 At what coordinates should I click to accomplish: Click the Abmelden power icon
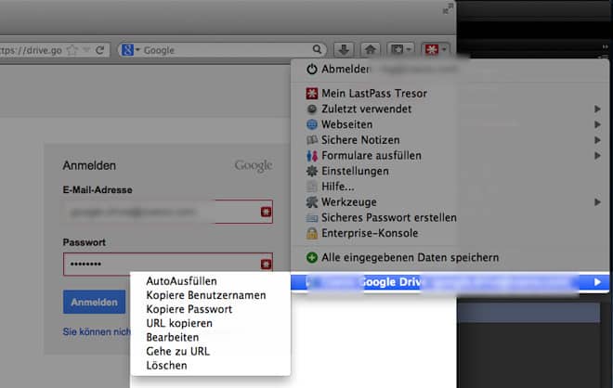click(311, 70)
